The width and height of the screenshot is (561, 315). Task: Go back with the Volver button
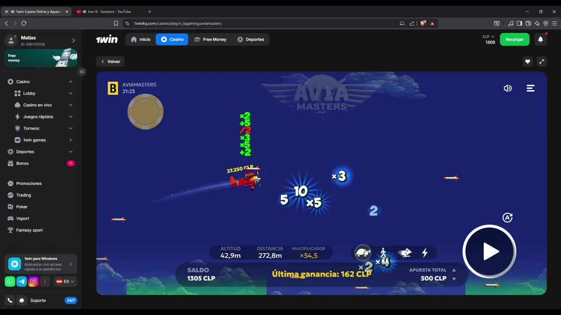point(110,62)
